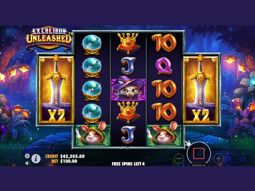Click the Free Spins Left 4 text
255x191 pixels.
[128, 164]
